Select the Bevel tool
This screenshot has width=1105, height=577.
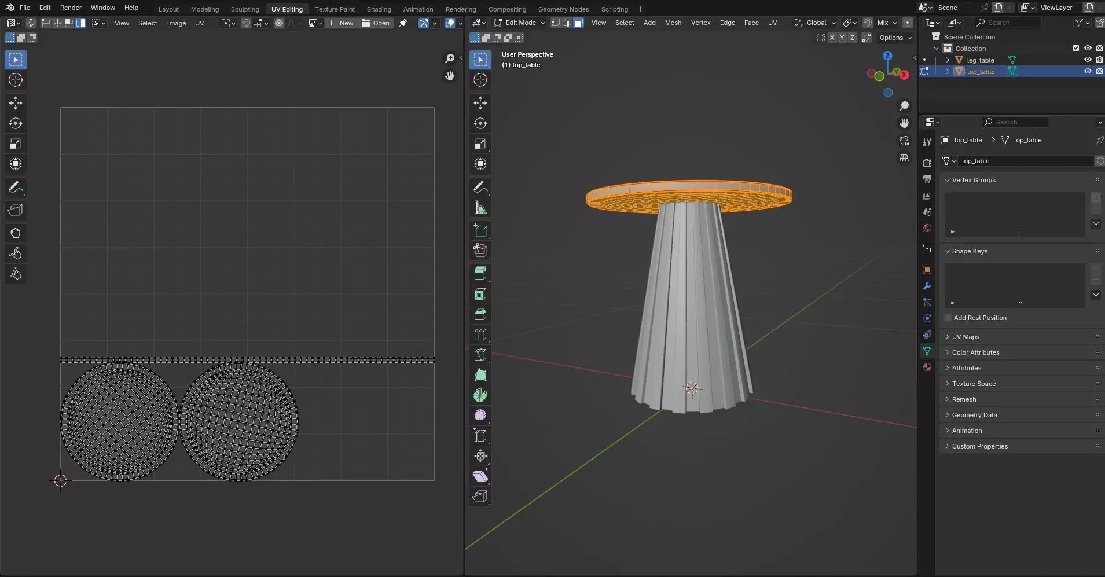(480, 314)
